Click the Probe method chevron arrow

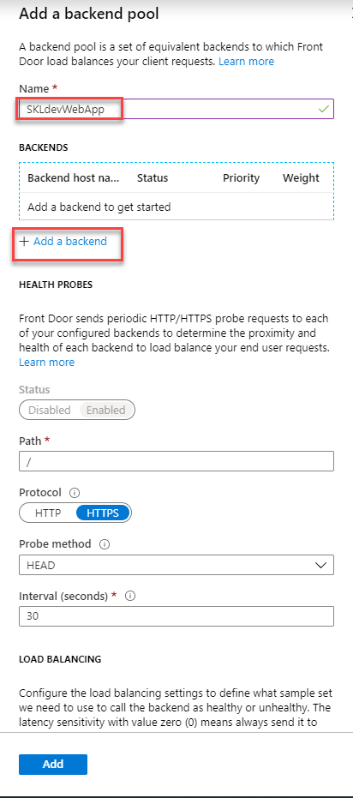coord(320,566)
